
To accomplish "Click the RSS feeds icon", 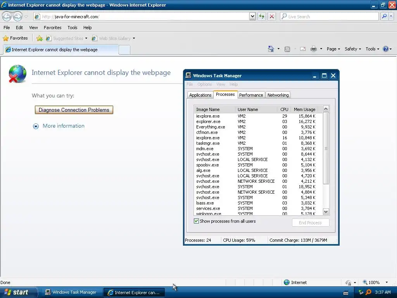I will point(287,49).
